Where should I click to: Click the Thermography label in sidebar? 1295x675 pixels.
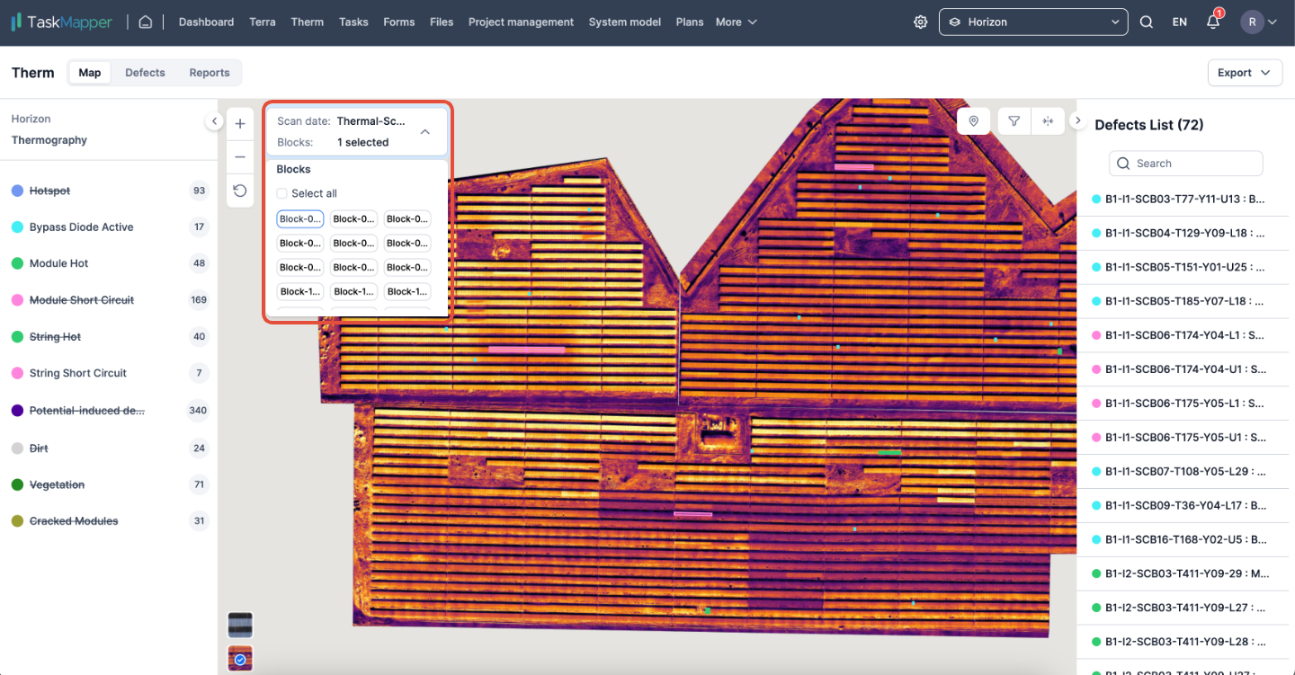[x=49, y=140]
